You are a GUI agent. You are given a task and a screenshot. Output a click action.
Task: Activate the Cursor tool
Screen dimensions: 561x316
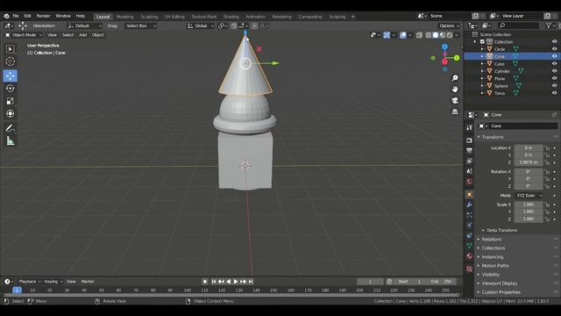10,61
